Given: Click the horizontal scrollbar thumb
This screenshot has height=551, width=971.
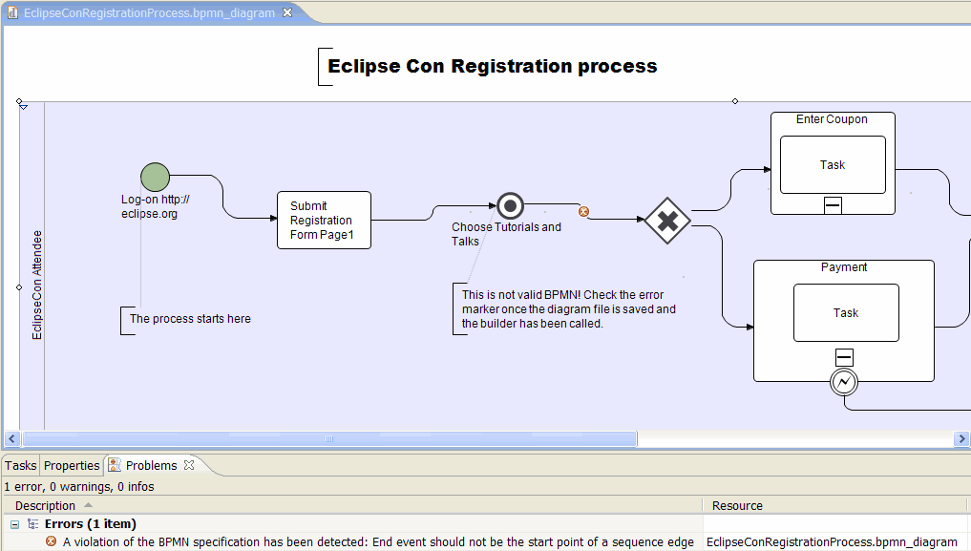Looking at the screenshot, I should [329, 439].
